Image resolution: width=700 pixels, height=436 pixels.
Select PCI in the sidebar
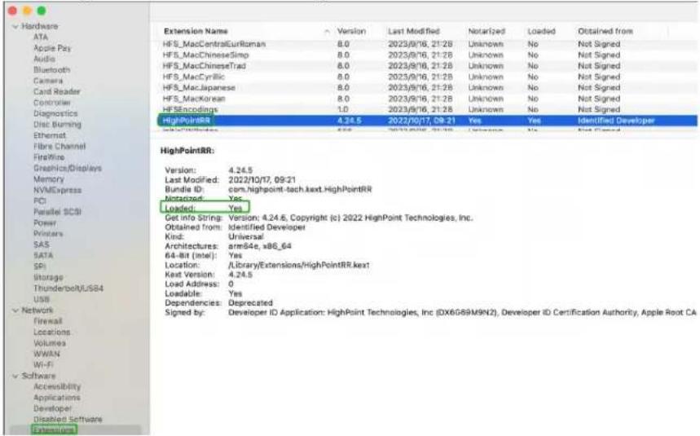[40, 200]
